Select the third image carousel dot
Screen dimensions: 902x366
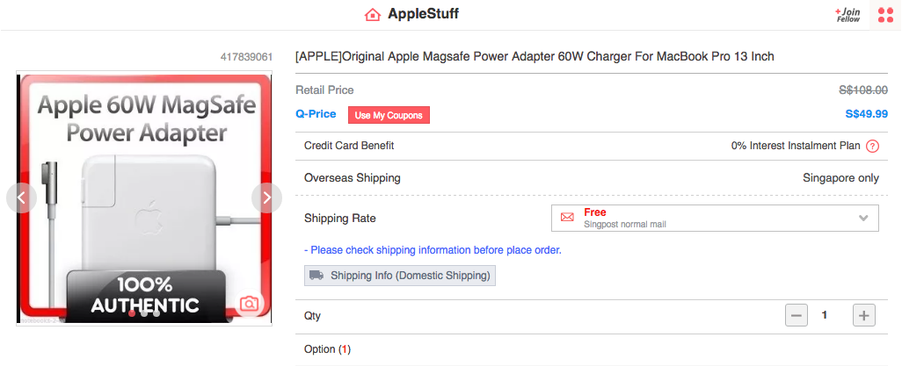(156, 313)
